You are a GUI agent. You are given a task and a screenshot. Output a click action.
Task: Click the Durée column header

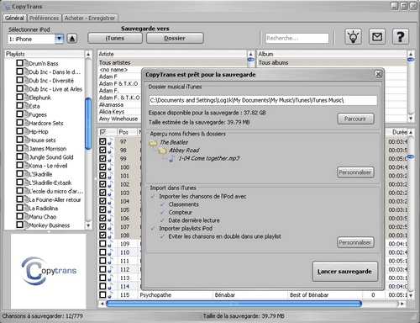(x=399, y=132)
